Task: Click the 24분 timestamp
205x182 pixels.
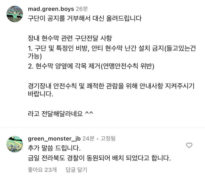Action: click(88, 138)
